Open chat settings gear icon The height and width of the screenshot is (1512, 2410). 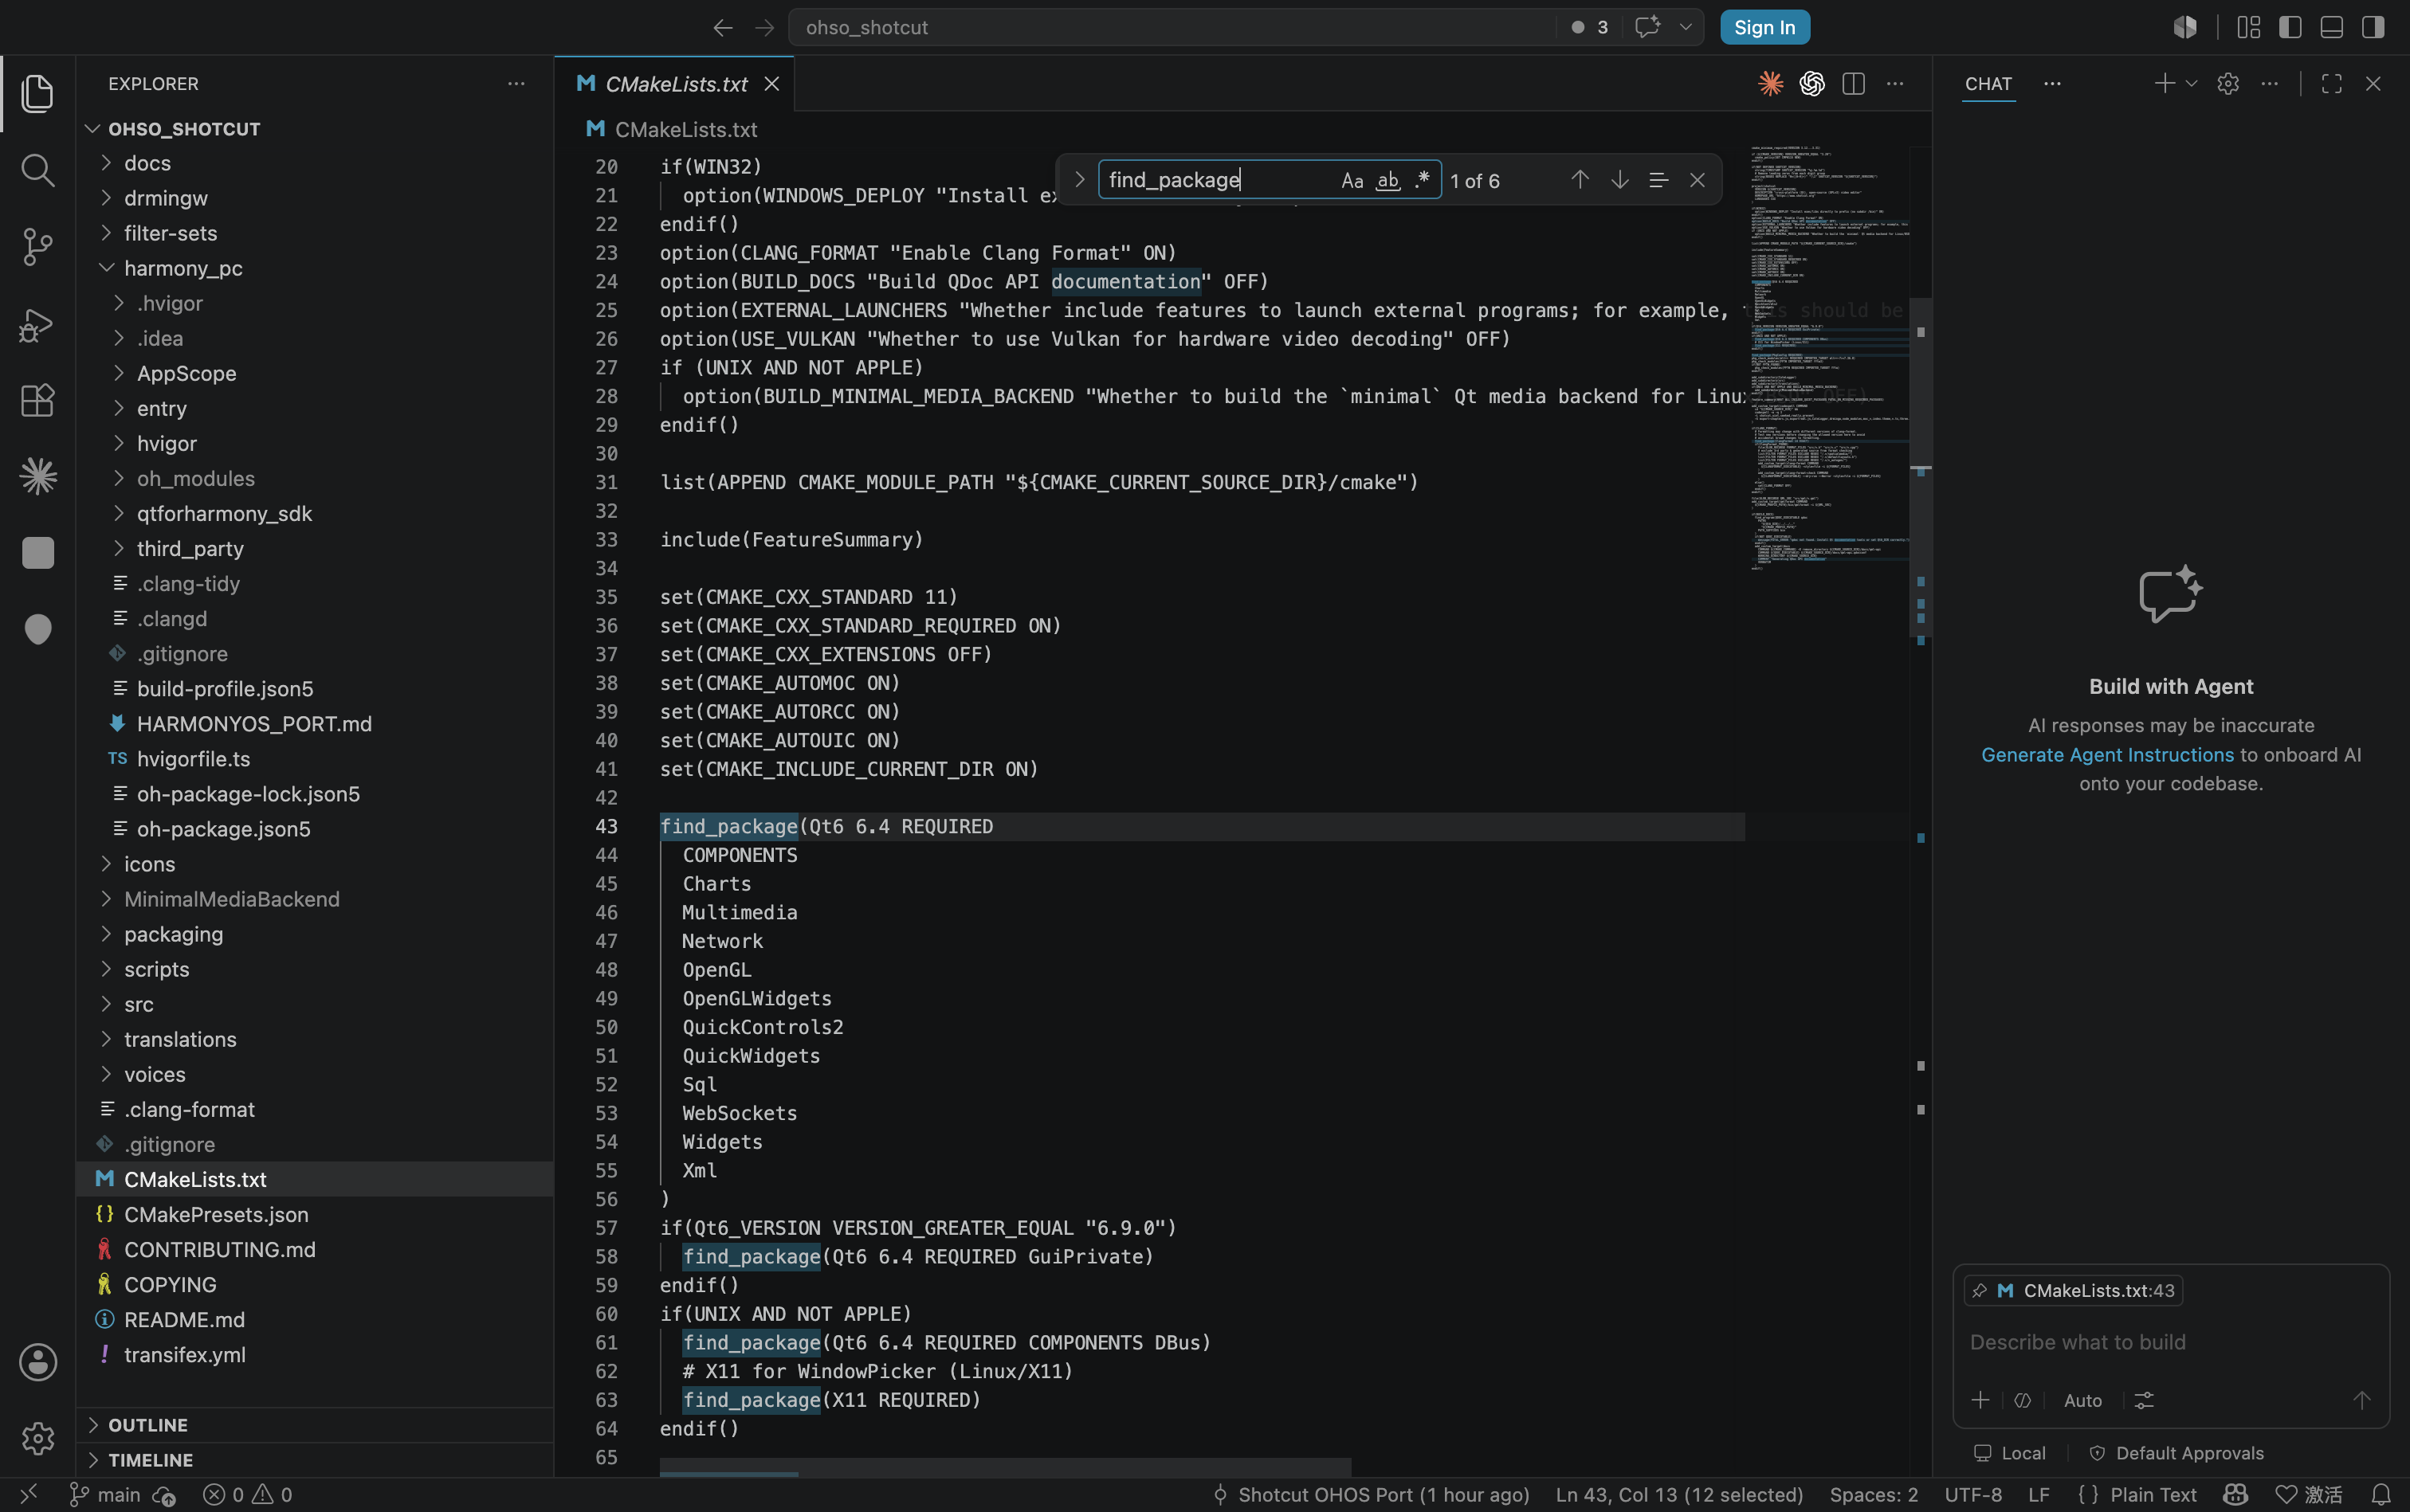click(x=2228, y=84)
